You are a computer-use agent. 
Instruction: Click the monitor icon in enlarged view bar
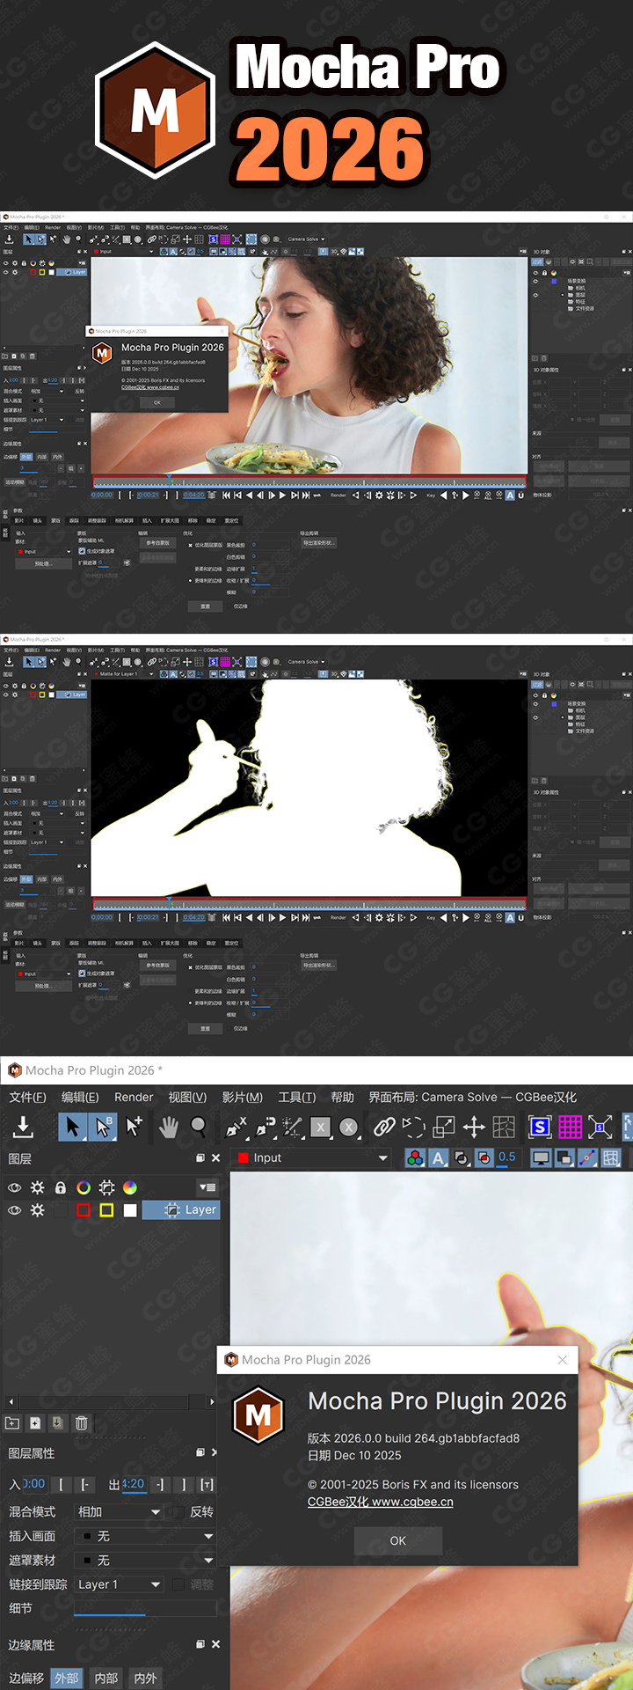(542, 1157)
